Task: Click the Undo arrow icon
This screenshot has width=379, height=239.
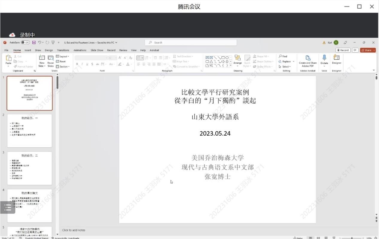Action: coord(40,42)
